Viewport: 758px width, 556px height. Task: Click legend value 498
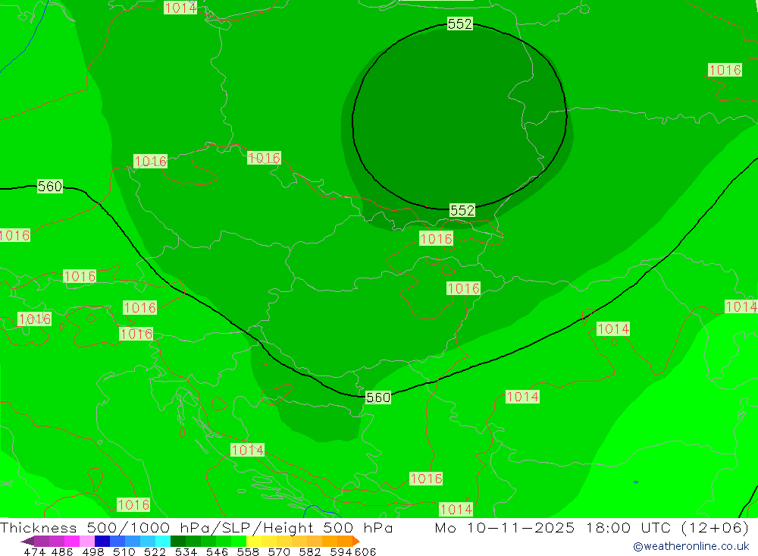tap(92, 551)
